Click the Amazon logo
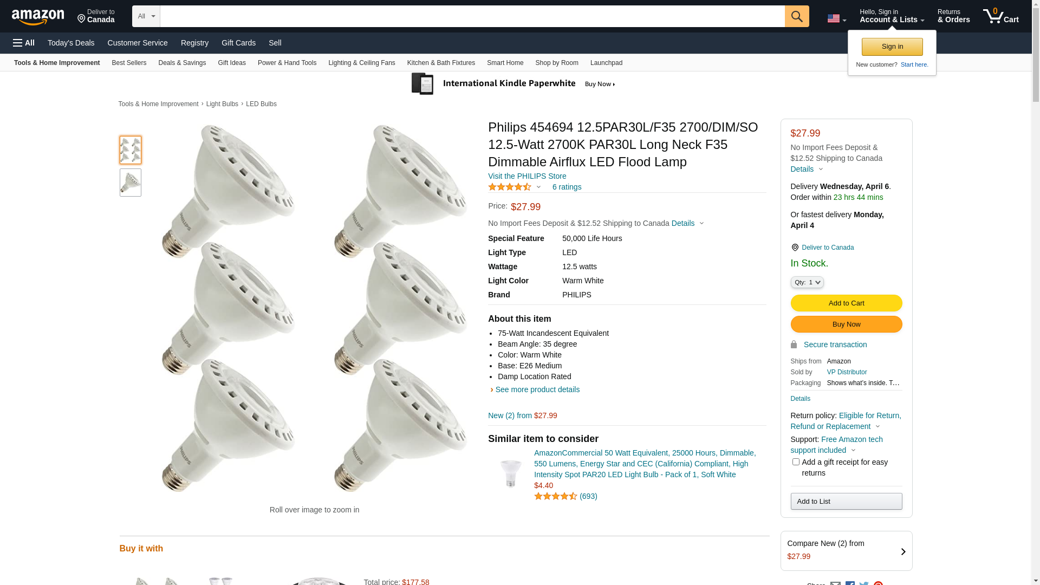The height and width of the screenshot is (585, 1040). pos(38,17)
